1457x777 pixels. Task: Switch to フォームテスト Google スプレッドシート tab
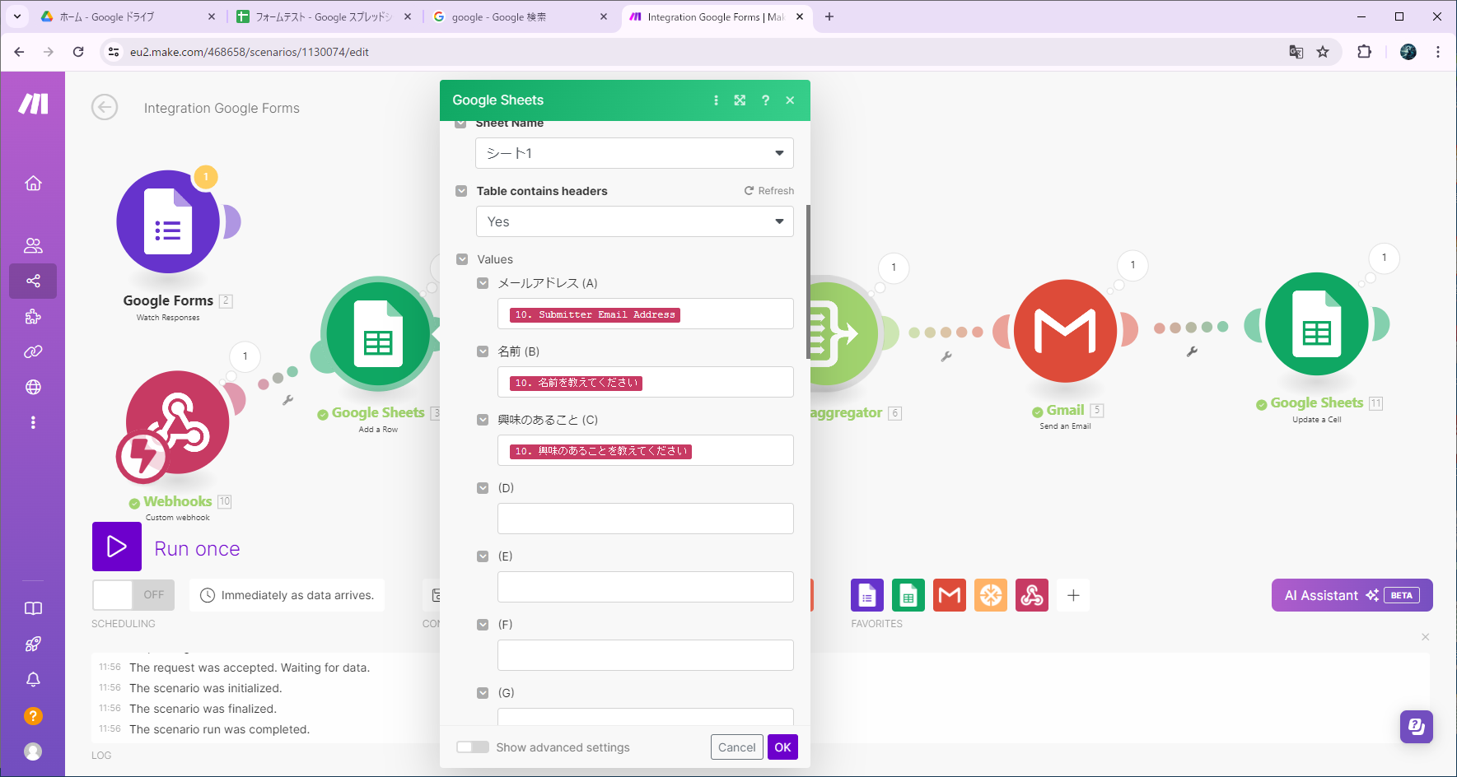click(x=324, y=16)
